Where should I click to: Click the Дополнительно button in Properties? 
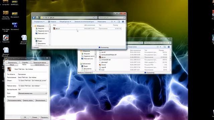click(41, 100)
